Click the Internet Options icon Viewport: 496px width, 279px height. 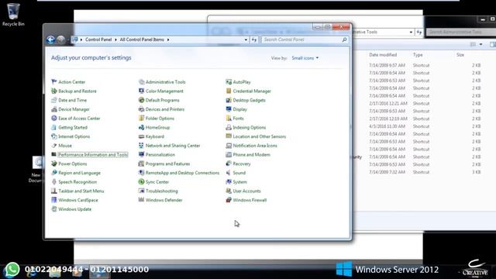54,136
